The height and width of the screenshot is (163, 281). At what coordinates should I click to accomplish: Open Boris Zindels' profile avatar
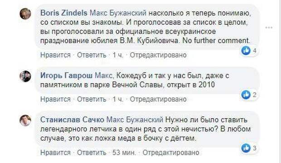[x=25, y=14]
